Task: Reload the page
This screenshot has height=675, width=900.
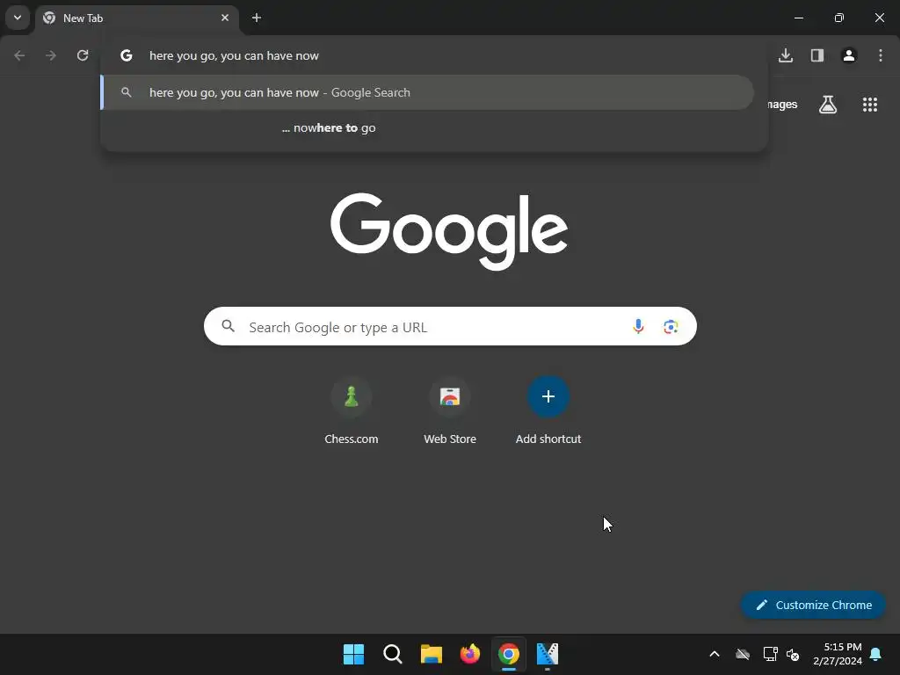Action: tap(83, 55)
